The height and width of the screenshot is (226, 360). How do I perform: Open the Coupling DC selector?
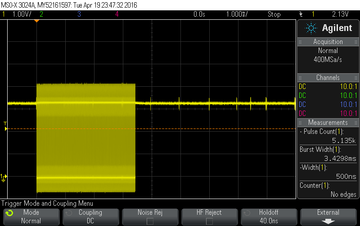click(90, 217)
